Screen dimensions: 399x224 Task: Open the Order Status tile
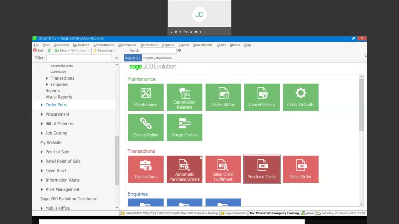pyautogui.click(x=223, y=97)
